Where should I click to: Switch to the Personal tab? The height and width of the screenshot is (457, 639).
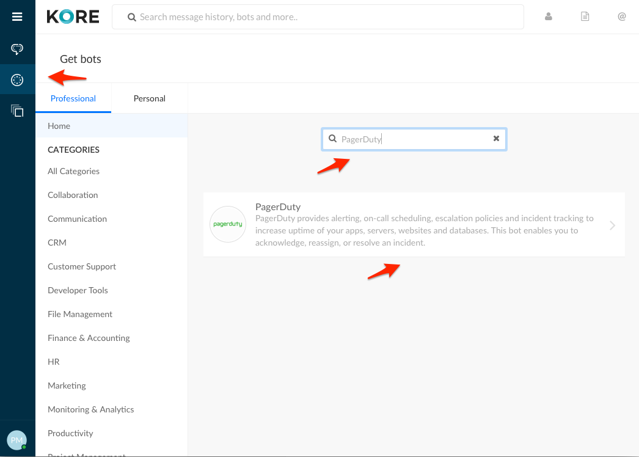click(150, 98)
